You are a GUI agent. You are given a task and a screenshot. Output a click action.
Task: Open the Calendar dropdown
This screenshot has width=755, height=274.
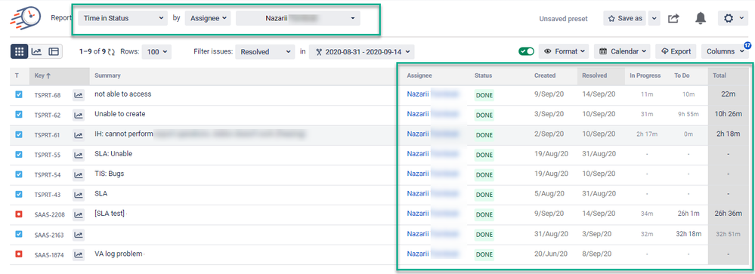622,51
